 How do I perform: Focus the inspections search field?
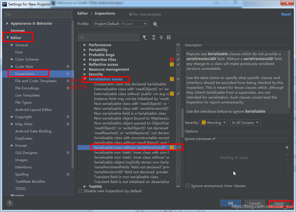coord(109,37)
